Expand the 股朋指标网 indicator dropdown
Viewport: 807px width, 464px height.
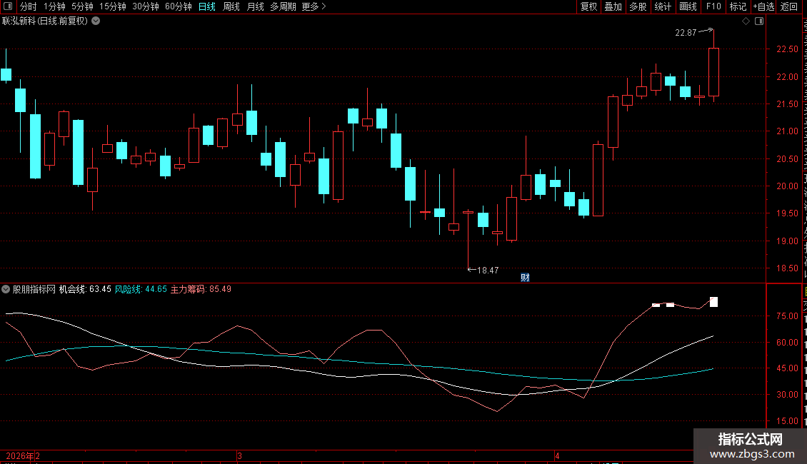coord(6,289)
